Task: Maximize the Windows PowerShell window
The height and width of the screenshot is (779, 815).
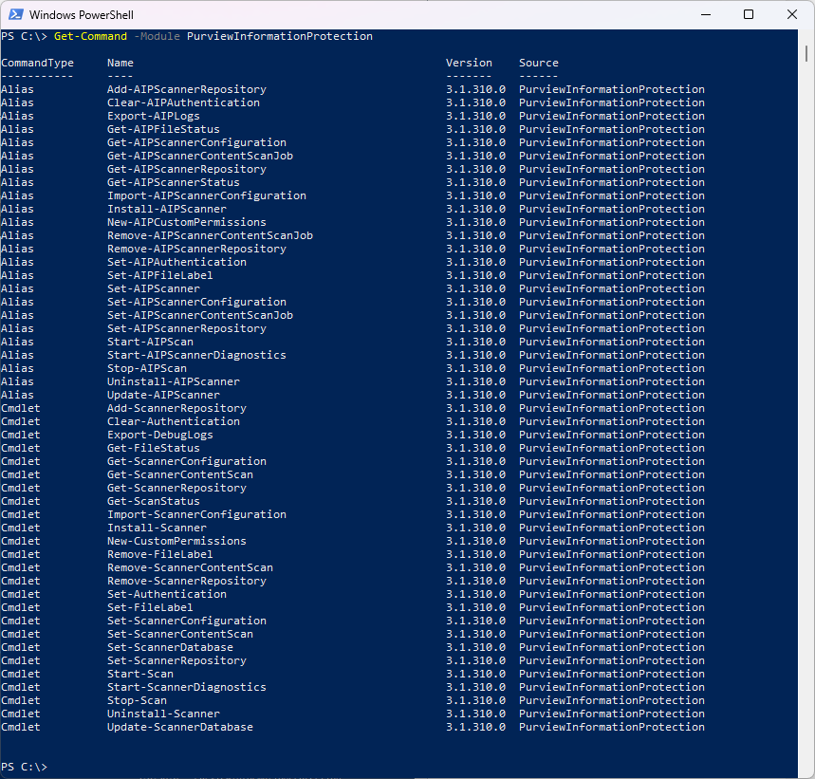Action: [x=749, y=14]
